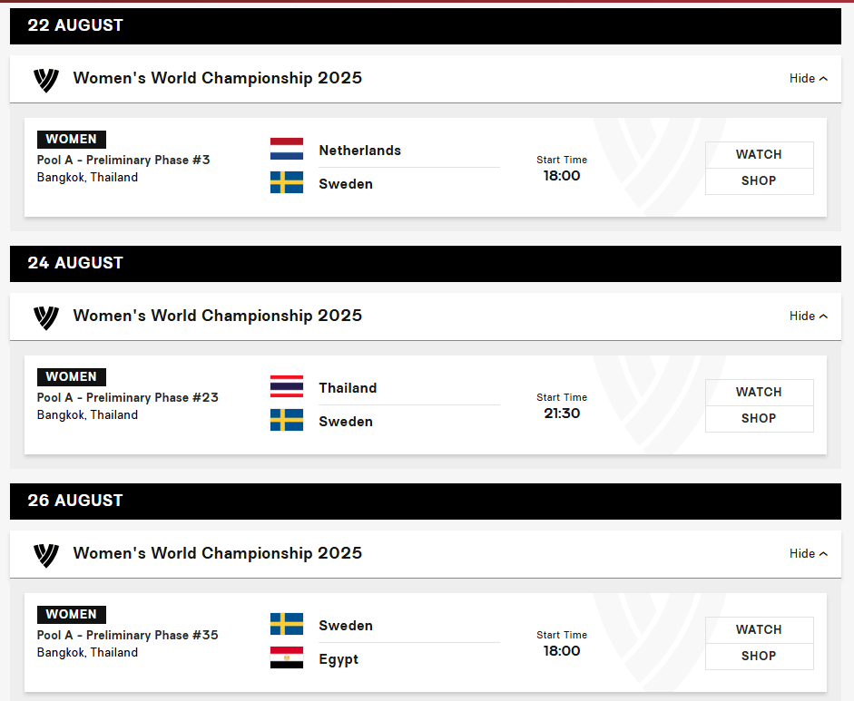The image size is (854, 701).
Task: Click Sweden flag in Egypt match
Action: [x=287, y=625]
